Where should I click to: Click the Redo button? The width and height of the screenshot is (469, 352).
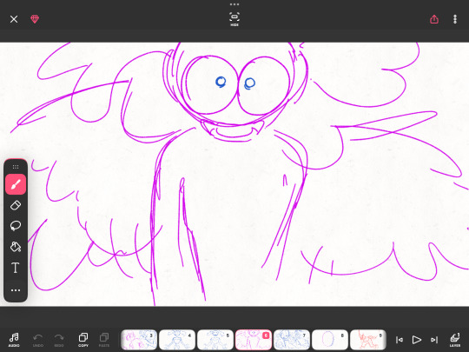point(59,340)
